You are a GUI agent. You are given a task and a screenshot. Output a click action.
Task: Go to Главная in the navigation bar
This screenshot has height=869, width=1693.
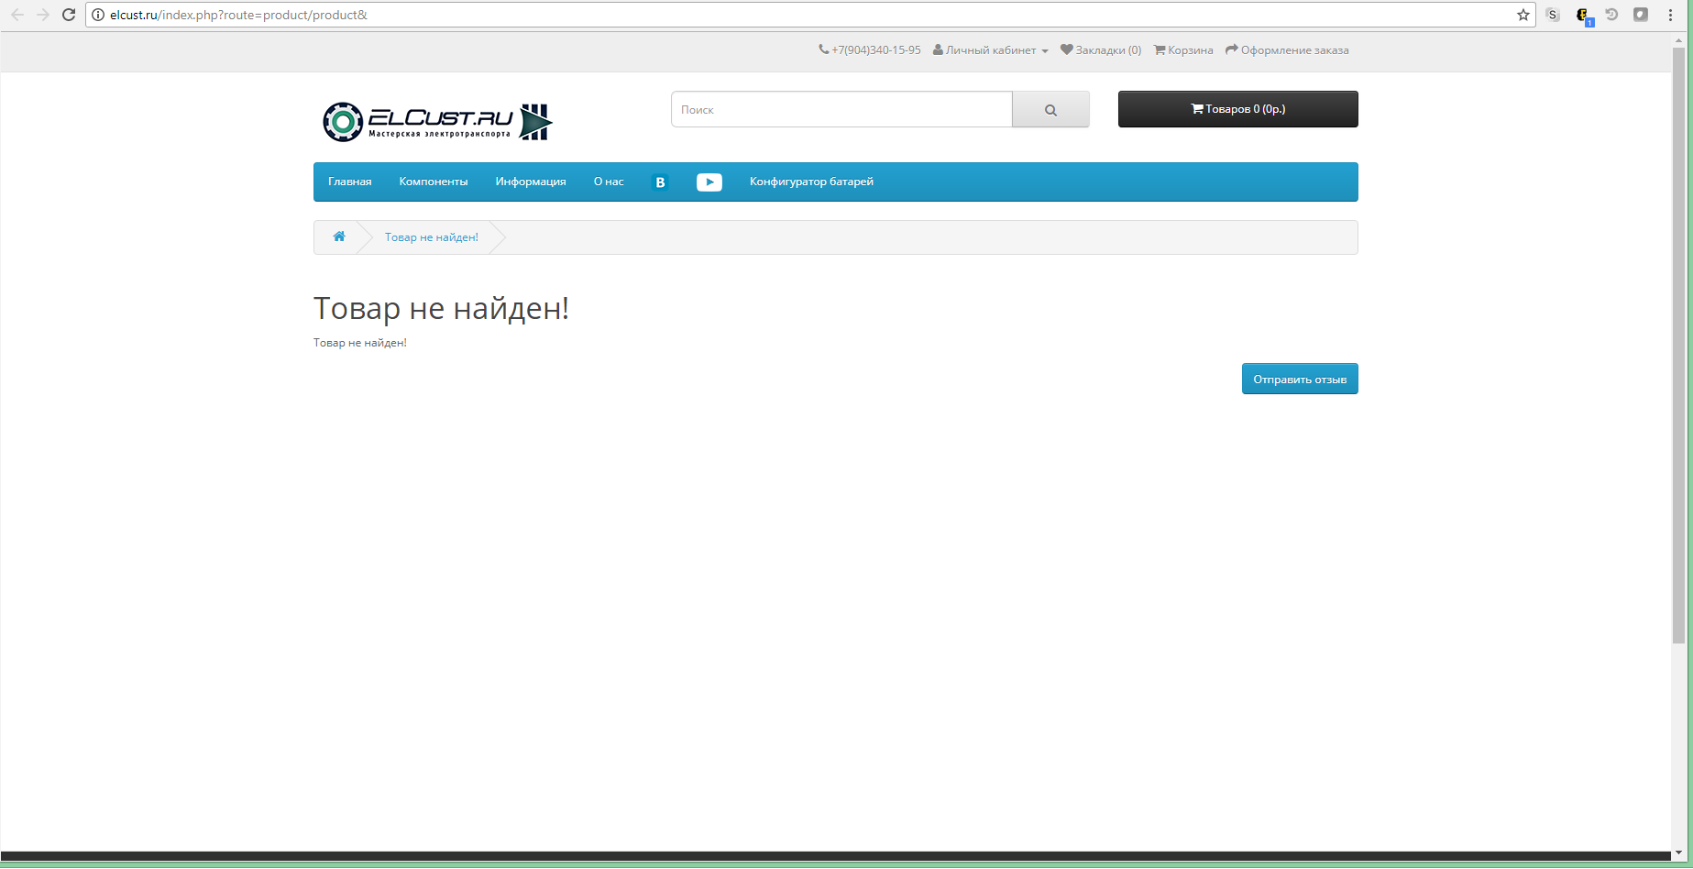pos(350,181)
